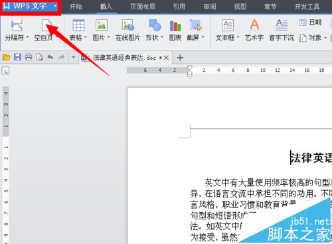Switch to the 开始 tab

pyautogui.click(x=76, y=7)
